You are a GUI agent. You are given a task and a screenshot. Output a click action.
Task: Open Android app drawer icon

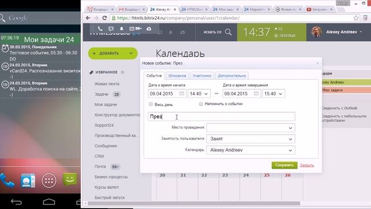(x=49, y=181)
